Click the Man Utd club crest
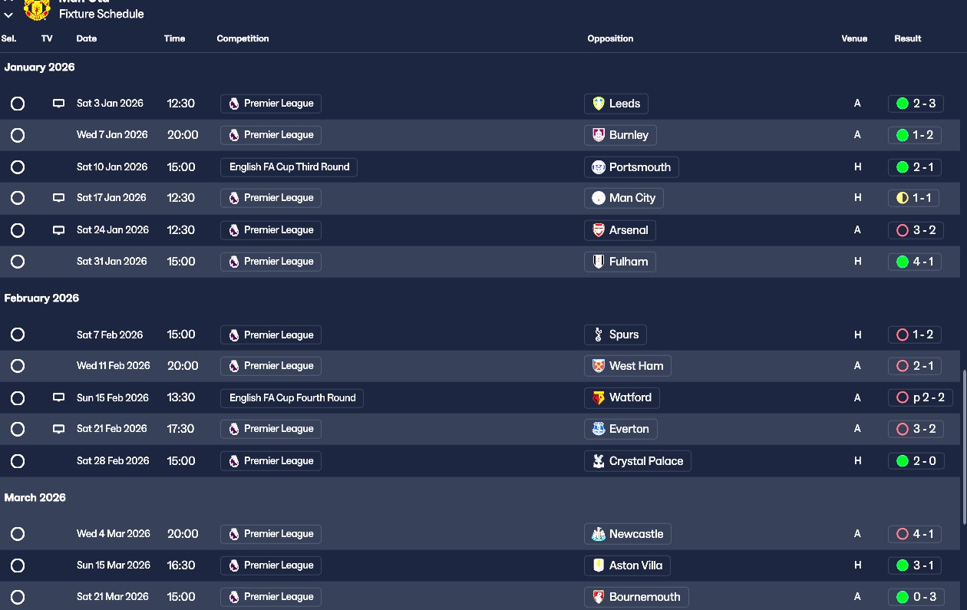 37,9
